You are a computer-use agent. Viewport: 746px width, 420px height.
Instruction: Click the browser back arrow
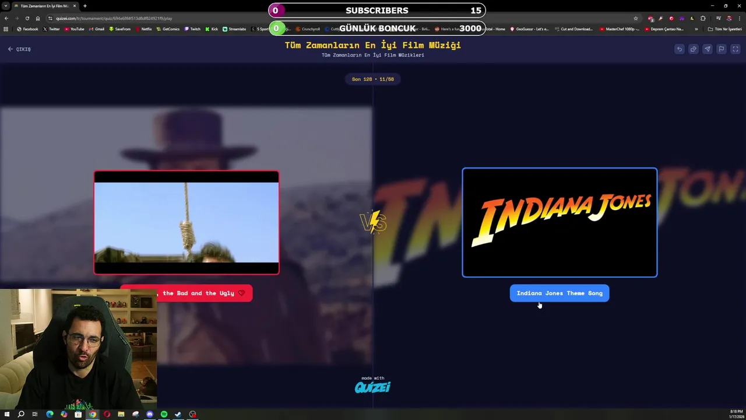[6, 18]
